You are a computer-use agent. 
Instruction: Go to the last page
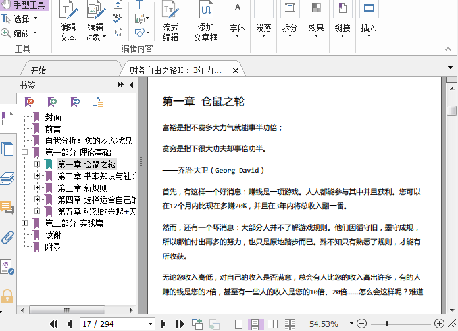coord(180,324)
